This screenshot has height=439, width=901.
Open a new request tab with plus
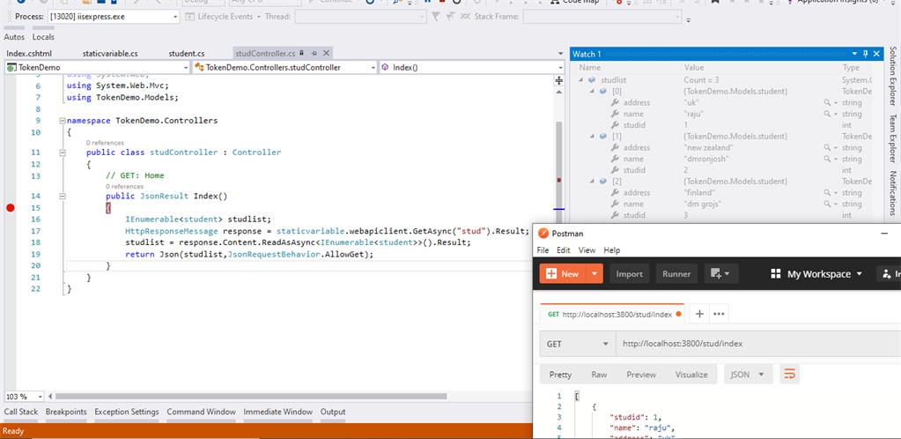(x=699, y=314)
